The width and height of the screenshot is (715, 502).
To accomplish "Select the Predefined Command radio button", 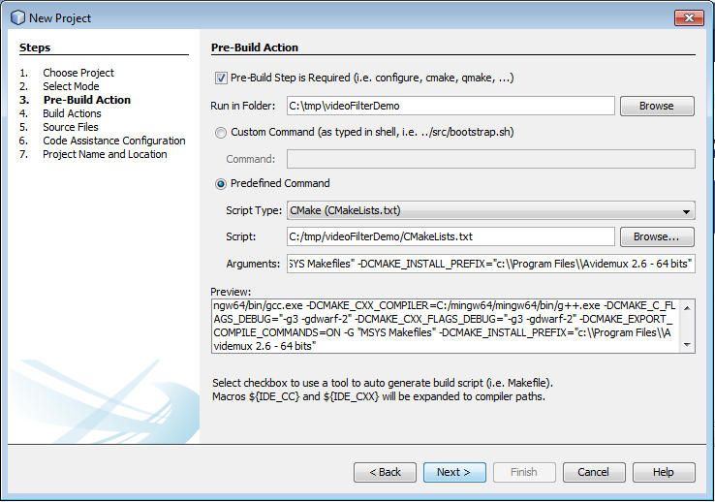I will pyautogui.click(x=221, y=183).
